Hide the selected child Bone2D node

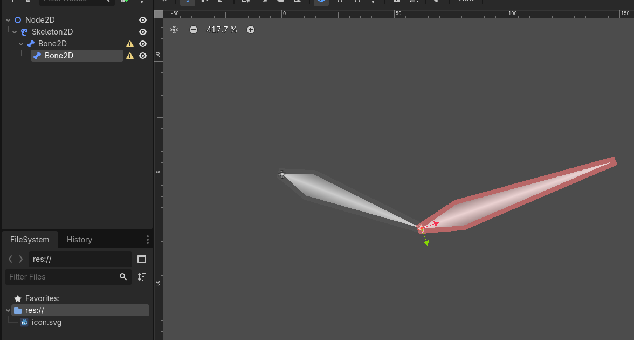click(143, 56)
